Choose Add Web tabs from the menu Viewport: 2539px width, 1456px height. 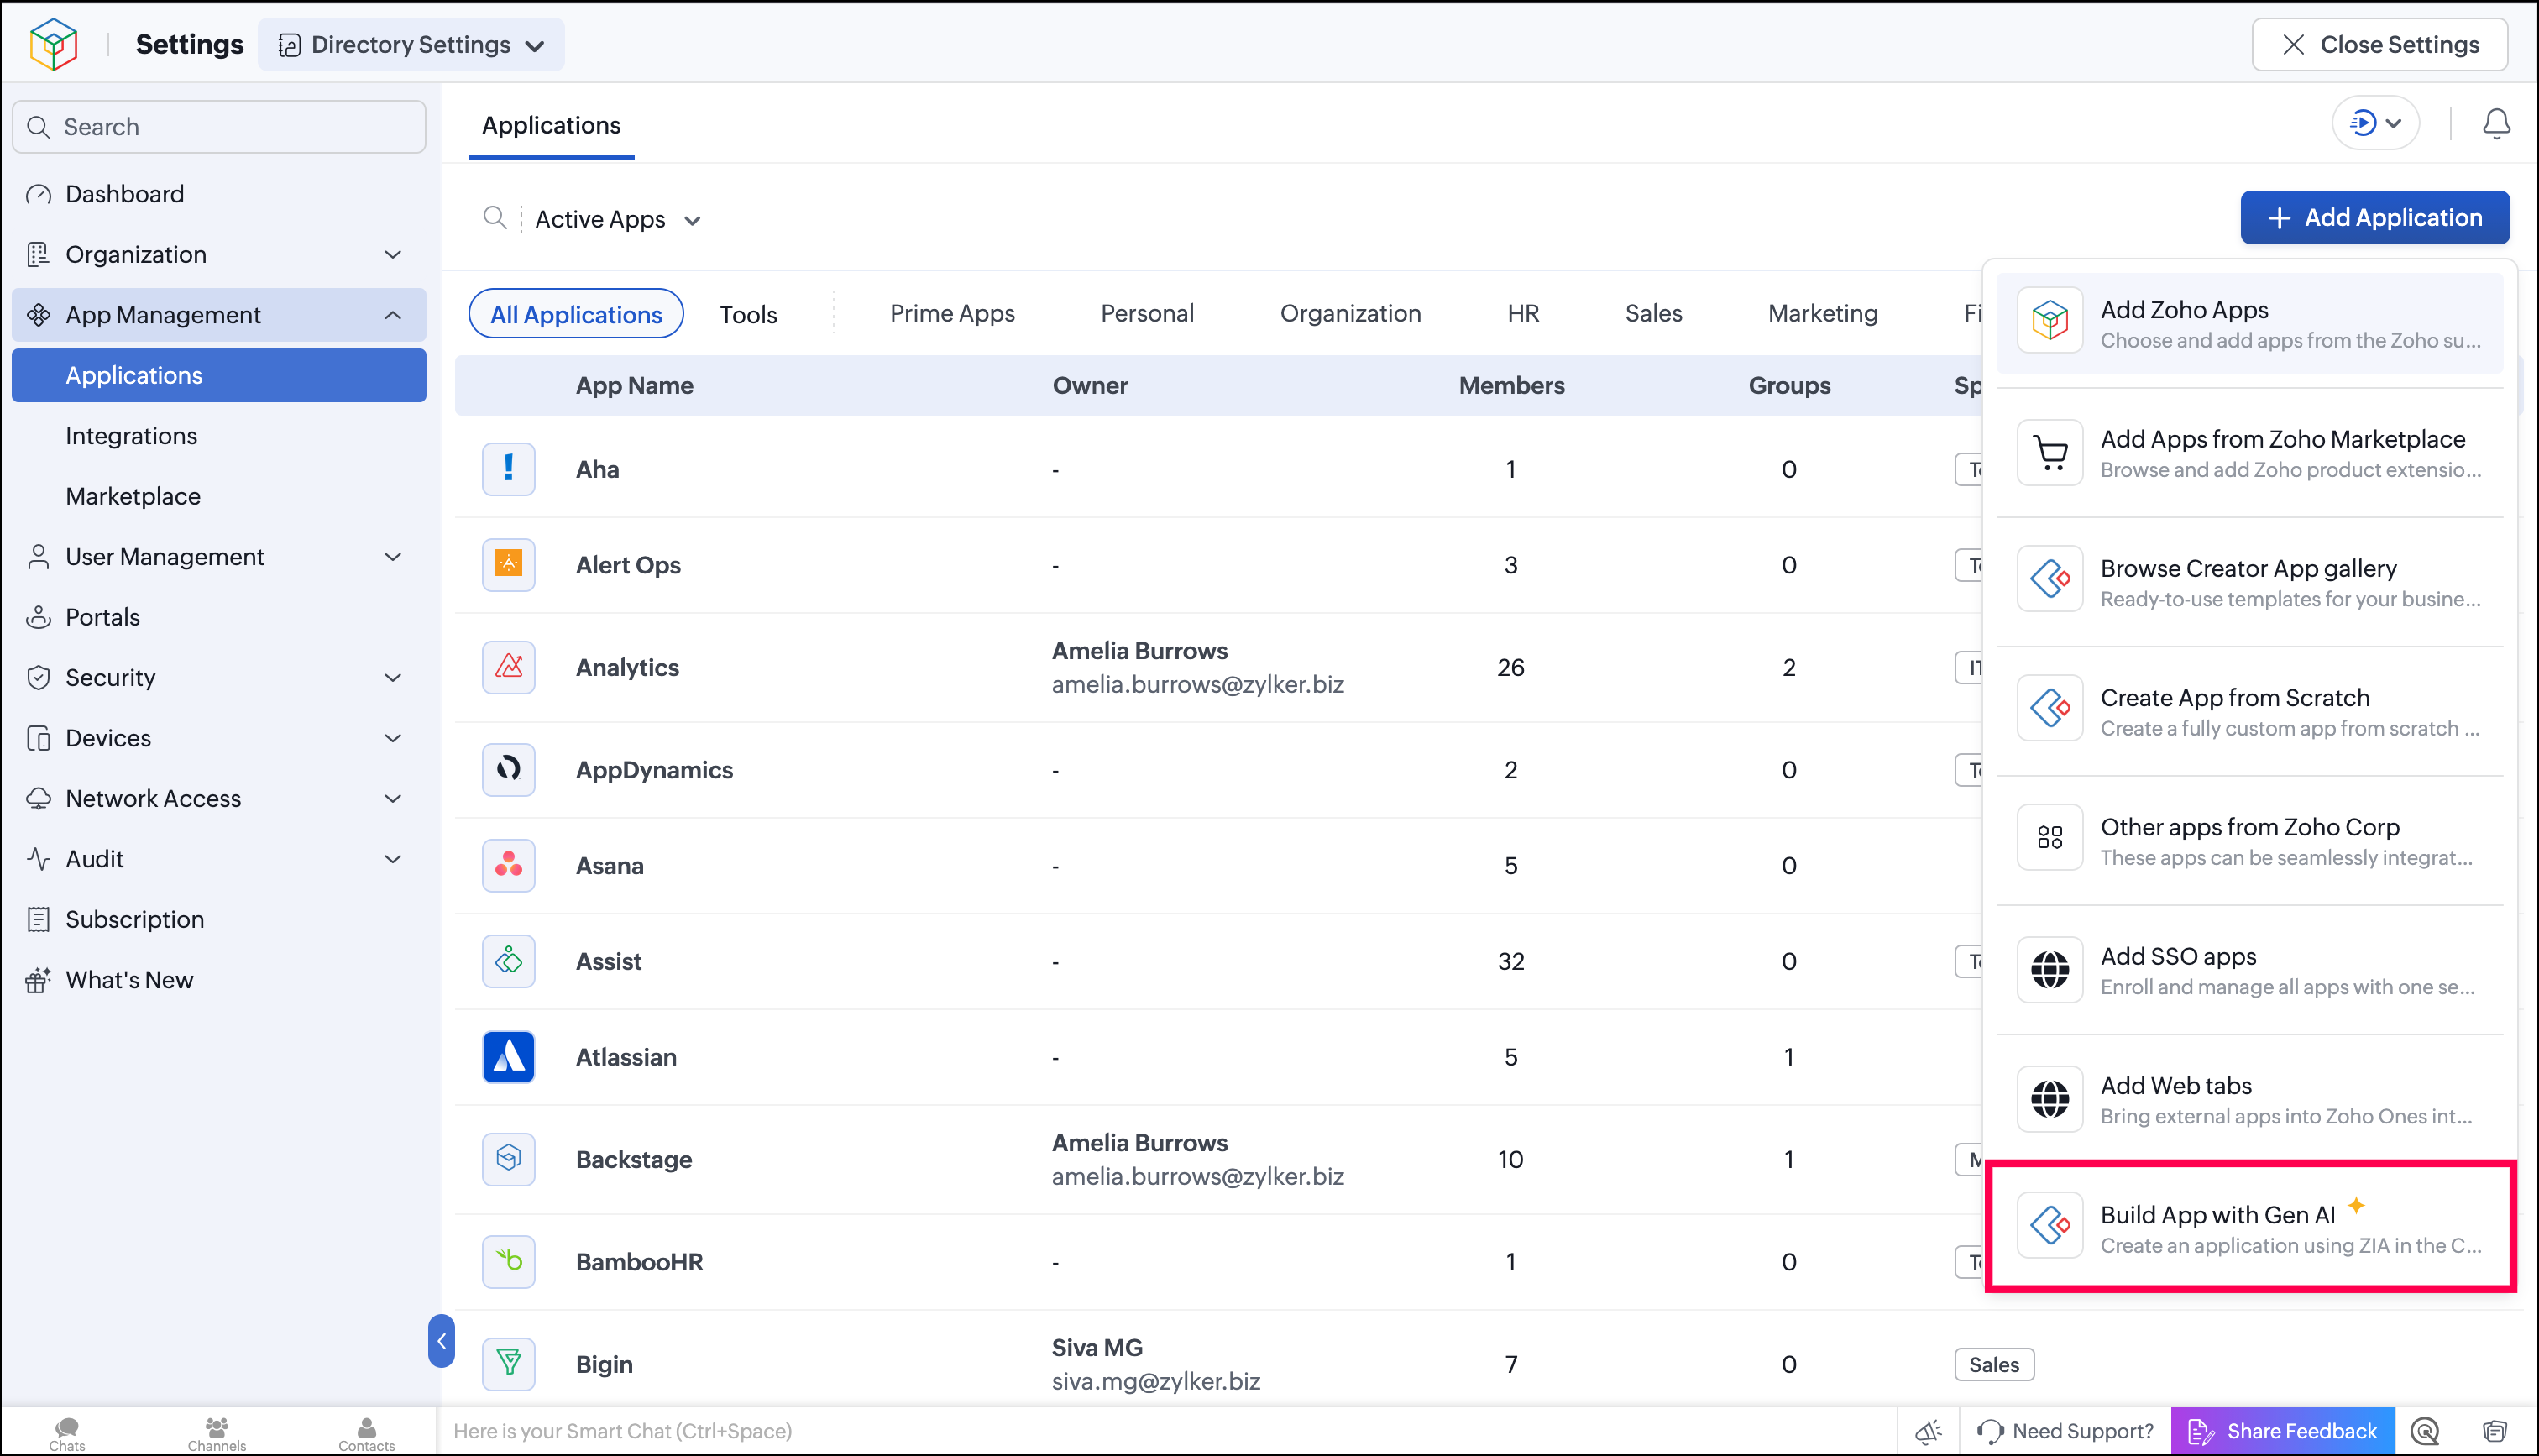click(2249, 1099)
